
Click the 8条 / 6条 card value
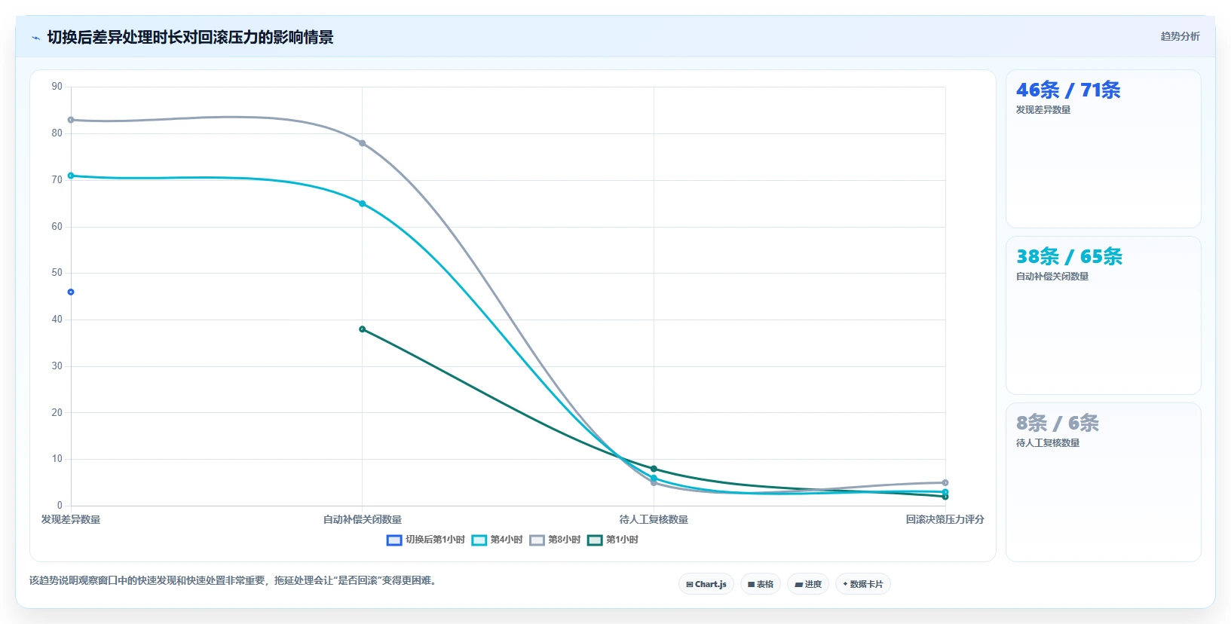coord(1058,424)
